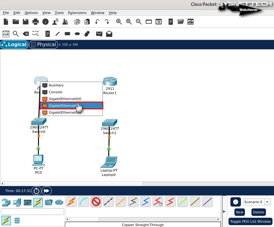Expand the panel with the right arrow
The height and width of the screenshot is (227, 274).
click(x=224, y=211)
